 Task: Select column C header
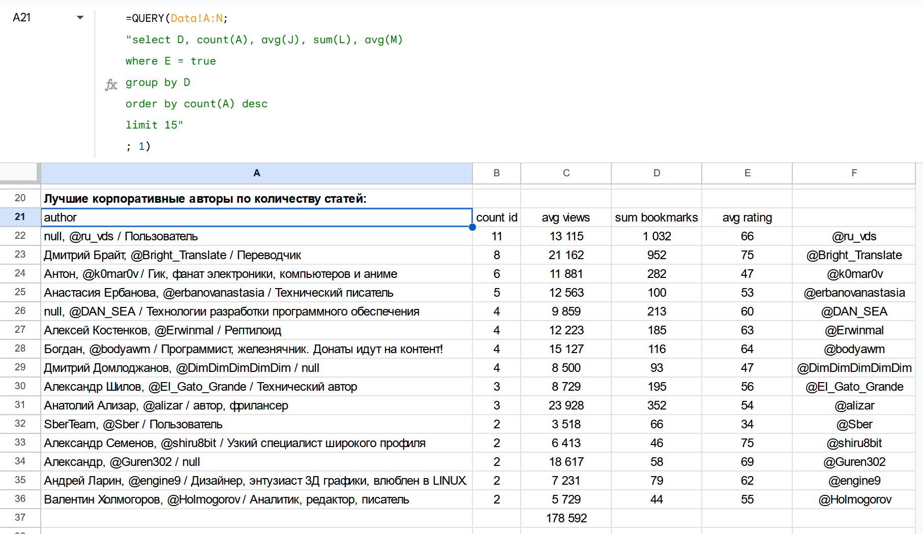pos(565,173)
